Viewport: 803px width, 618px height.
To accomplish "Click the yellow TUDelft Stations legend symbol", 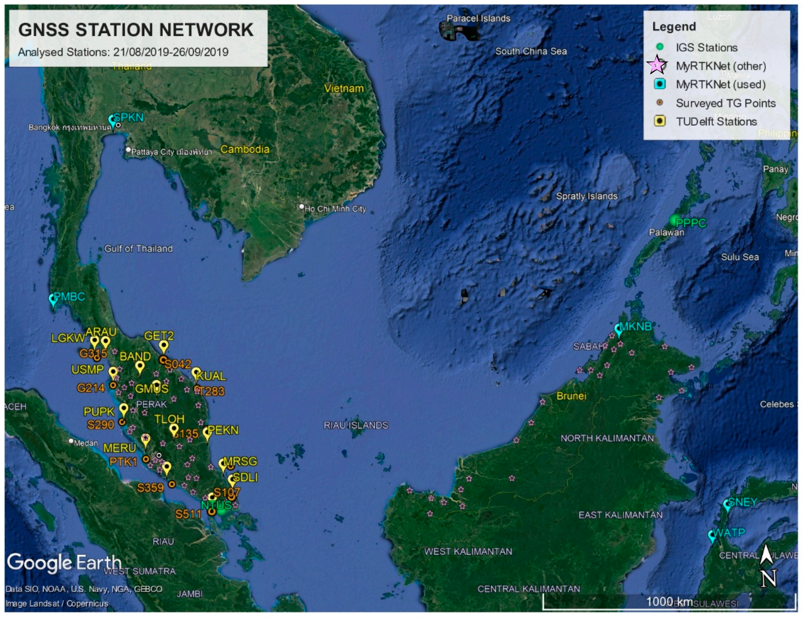I will [x=660, y=121].
